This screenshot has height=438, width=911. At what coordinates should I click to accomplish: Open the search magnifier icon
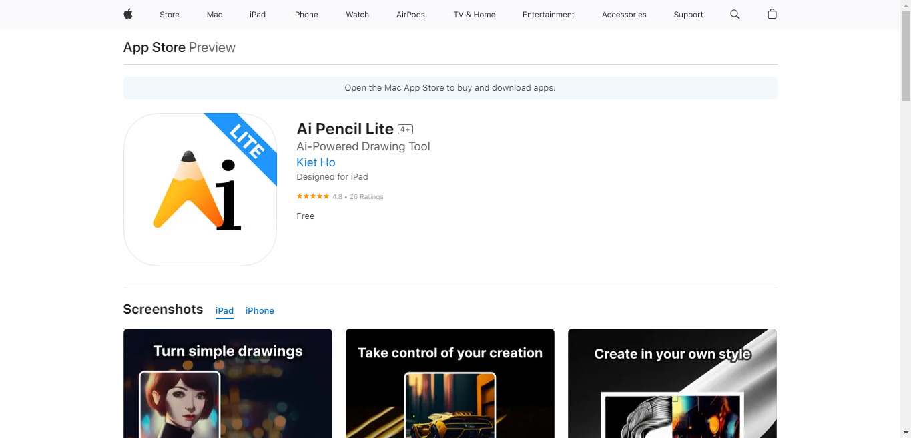(x=735, y=14)
